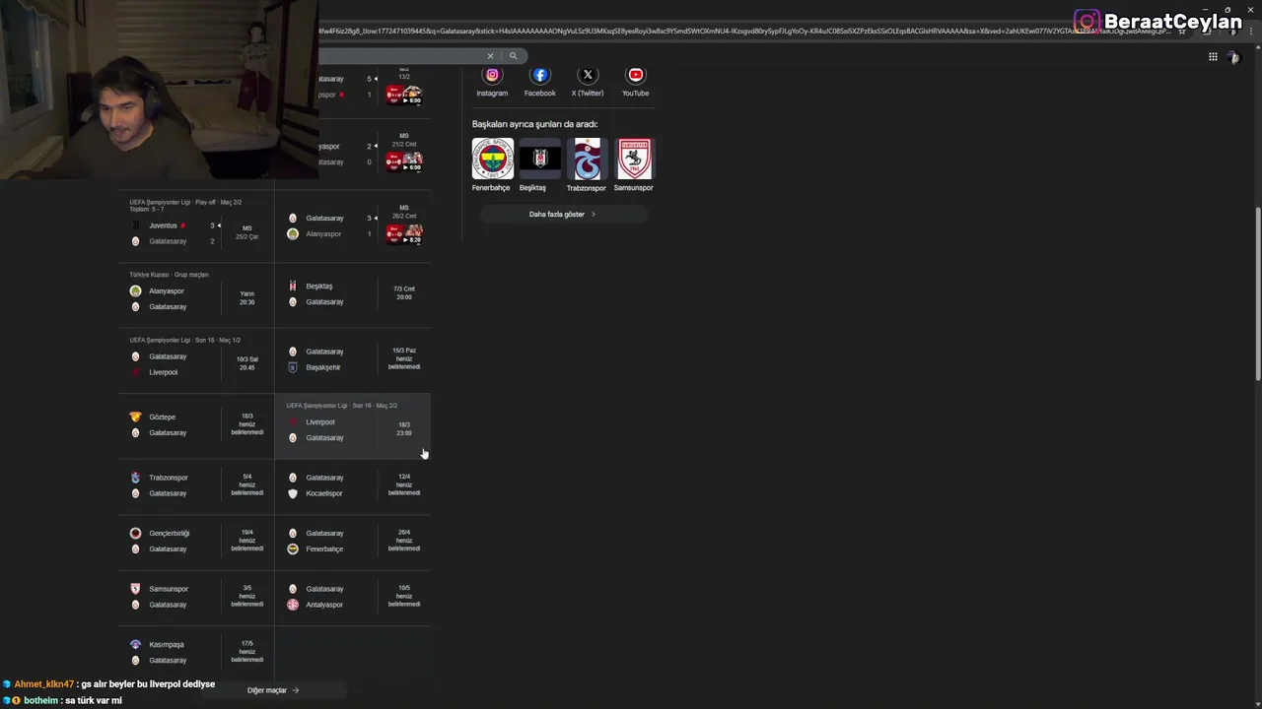
Task: Open Alanyaspor vs Galatasaray Türkiye Kupası match
Action: click(195, 293)
